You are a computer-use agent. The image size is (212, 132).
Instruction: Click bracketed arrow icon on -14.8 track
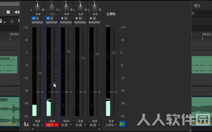(52, 18)
